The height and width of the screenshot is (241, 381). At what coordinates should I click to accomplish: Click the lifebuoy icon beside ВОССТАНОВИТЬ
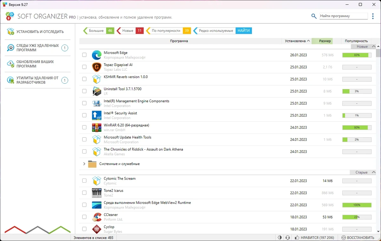coord(344,238)
